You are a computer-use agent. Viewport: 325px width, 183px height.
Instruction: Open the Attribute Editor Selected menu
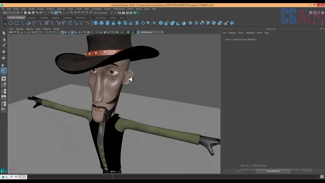232,33
